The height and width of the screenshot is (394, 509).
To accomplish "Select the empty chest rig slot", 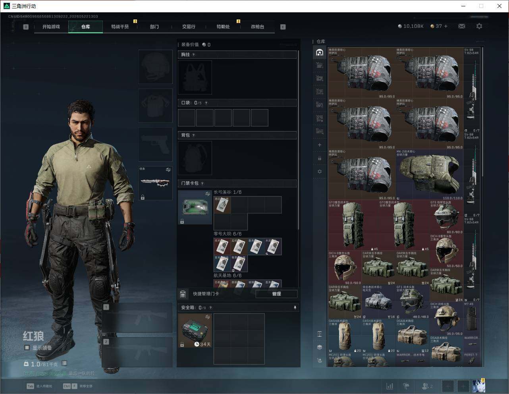I will click(195, 77).
